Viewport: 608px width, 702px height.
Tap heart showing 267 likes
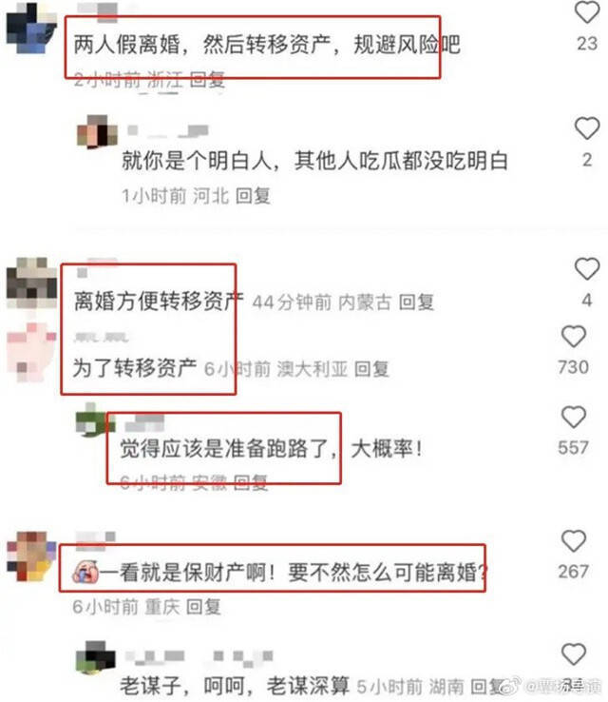click(574, 541)
